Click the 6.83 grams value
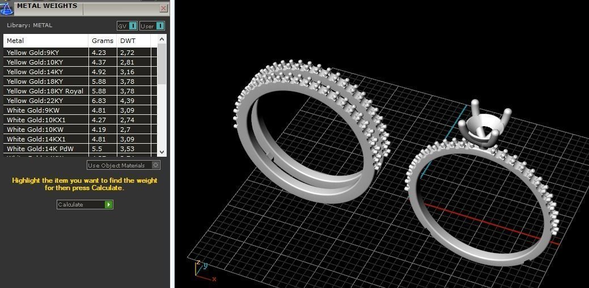Screen dimensions: 589x288 click(99, 101)
